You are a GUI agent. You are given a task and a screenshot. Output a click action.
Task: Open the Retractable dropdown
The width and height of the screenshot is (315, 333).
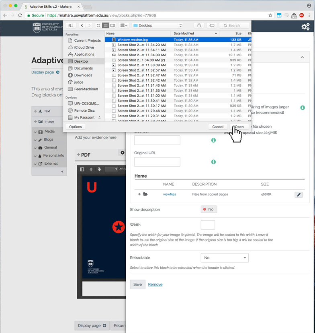pyautogui.click(x=225, y=257)
